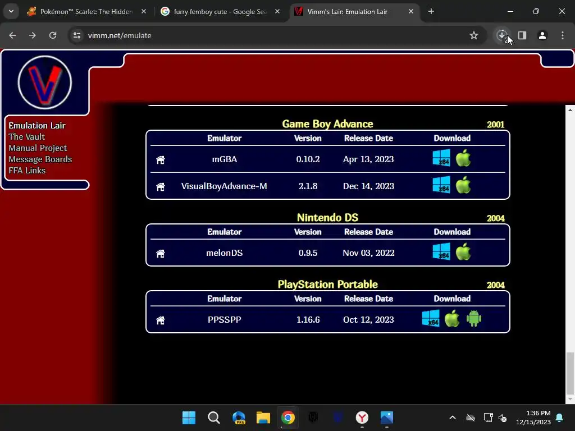Click the Nintendo DS heading

(x=327, y=218)
